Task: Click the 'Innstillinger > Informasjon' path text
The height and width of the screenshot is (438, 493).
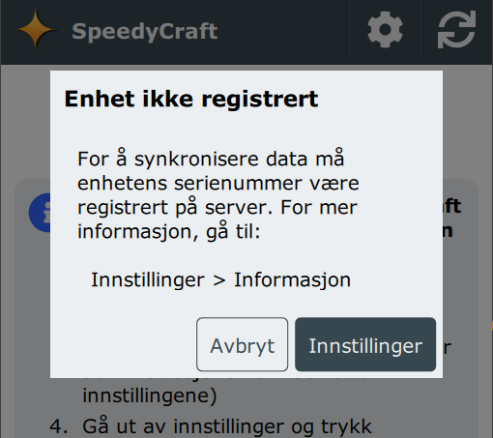Action: 221,279
